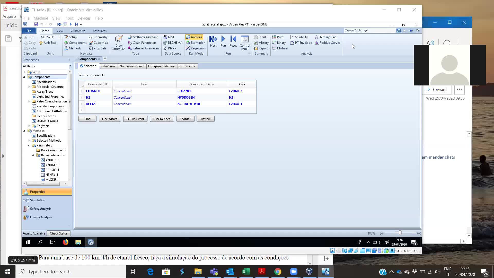The image size is (494, 278).
Task: Open Solubility analysis
Action: (299, 37)
